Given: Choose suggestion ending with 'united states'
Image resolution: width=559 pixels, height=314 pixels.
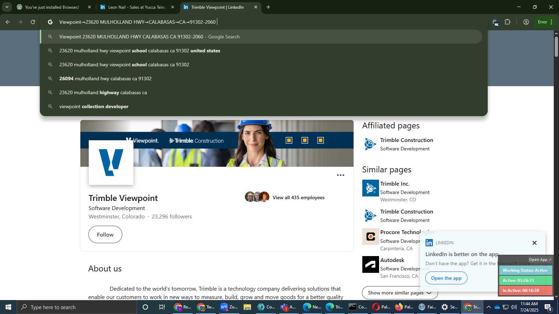Looking at the screenshot, I should tap(261, 51).
